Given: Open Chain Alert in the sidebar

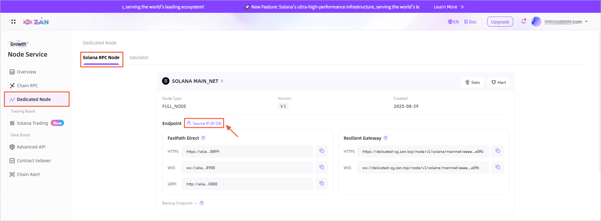Looking at the screenshot, I should tap(25, 174).
